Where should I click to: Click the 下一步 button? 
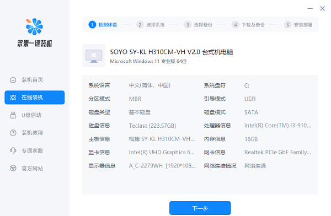(x=200, y=208)
